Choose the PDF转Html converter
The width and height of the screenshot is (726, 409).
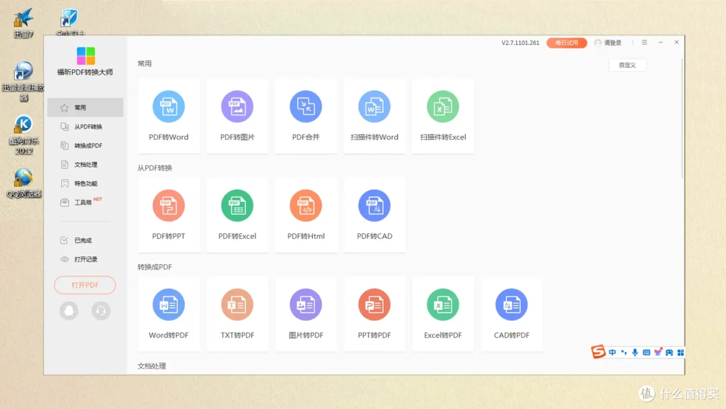(306, 215)
